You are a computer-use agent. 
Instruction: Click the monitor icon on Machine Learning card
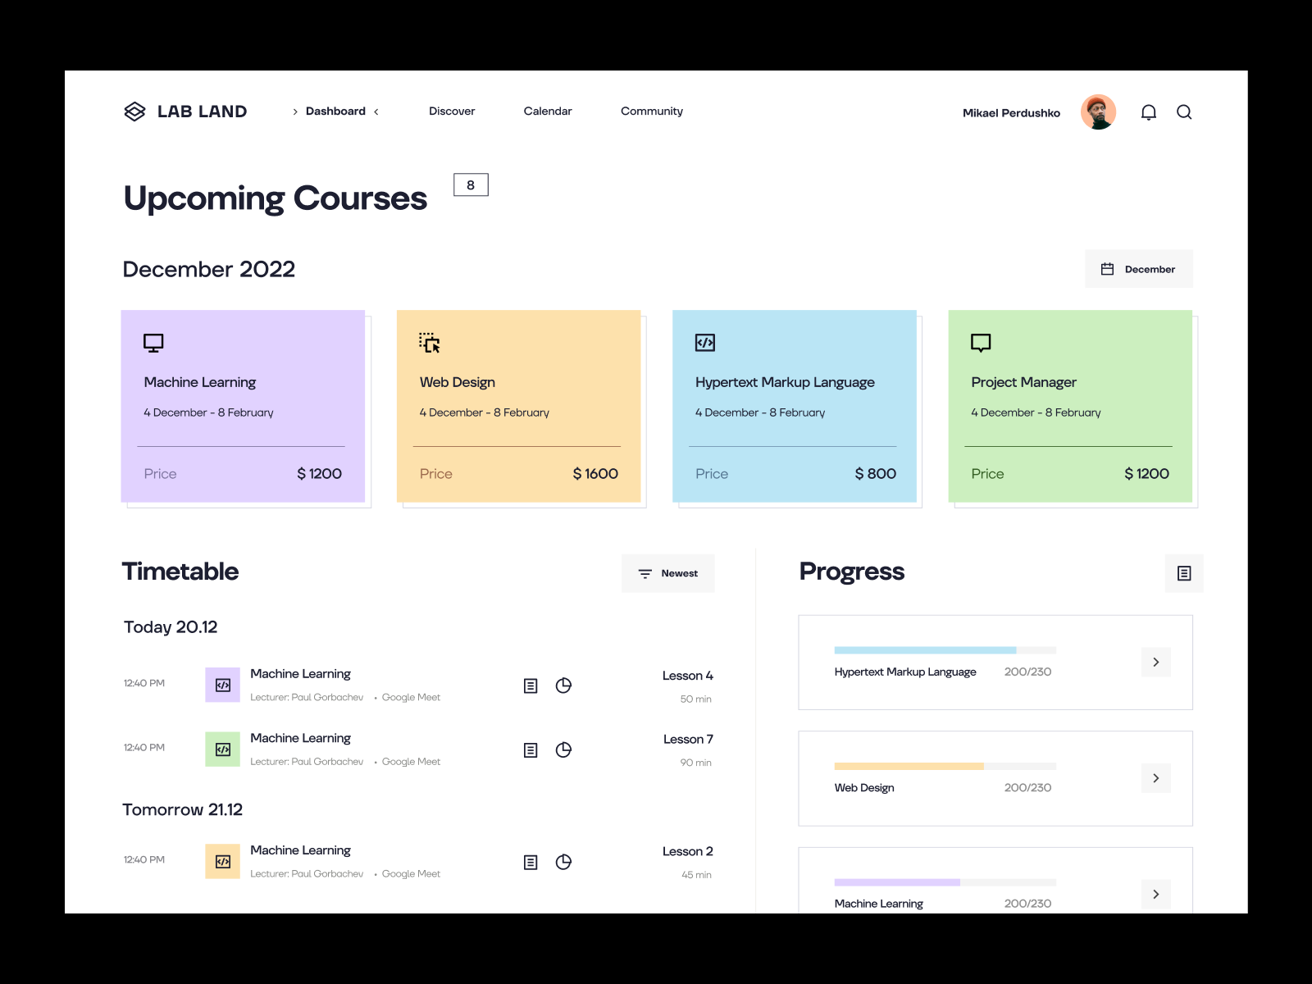(154, 343)
